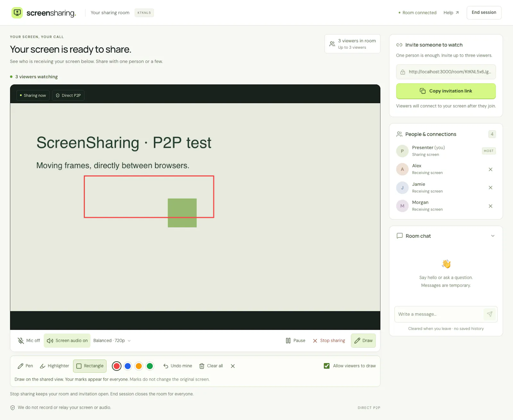The image size is (513, 420).
Task: Select the Rectangle drawing tool
Action: (90, 366)
